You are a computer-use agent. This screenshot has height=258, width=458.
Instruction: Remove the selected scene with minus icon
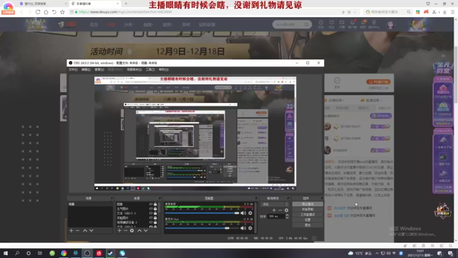pos(77,230)
